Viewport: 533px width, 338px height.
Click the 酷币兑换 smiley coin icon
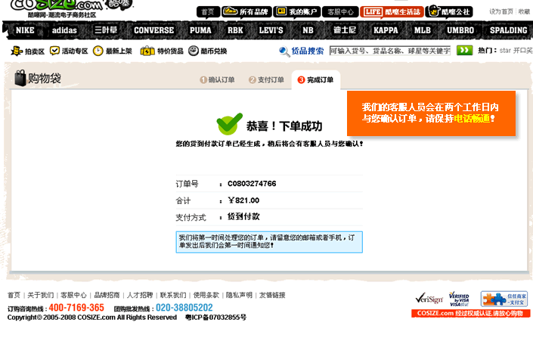tap(194, 51)
